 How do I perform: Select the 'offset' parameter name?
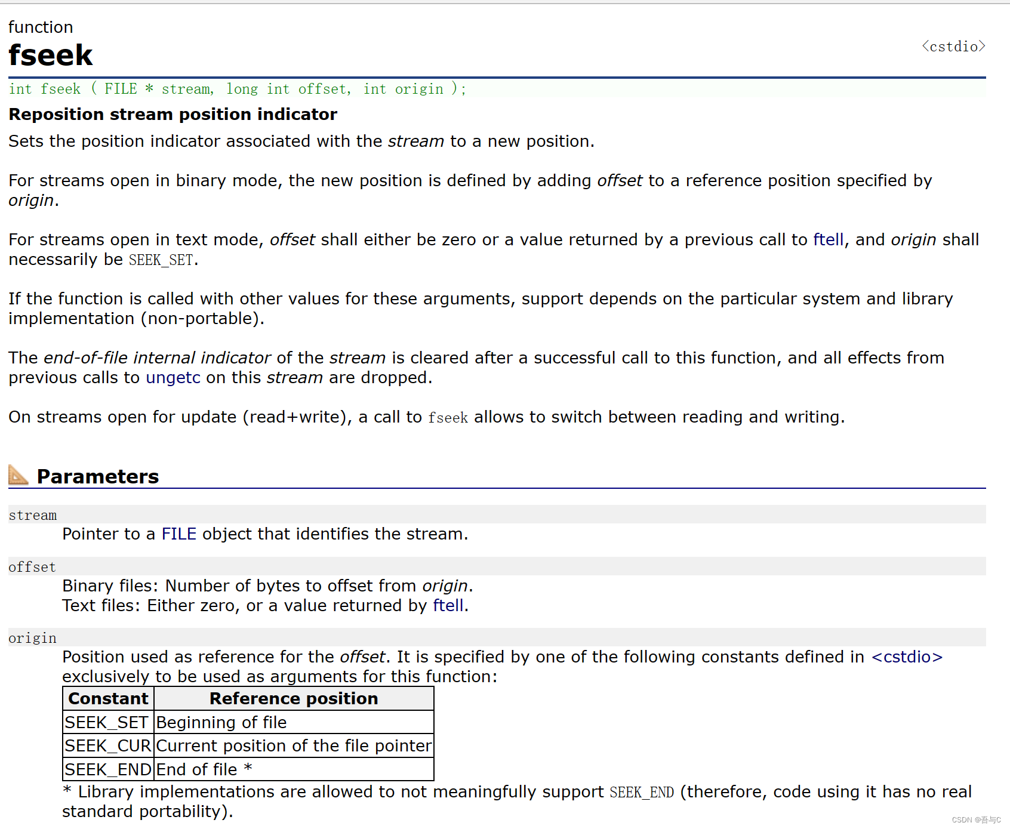32,567
